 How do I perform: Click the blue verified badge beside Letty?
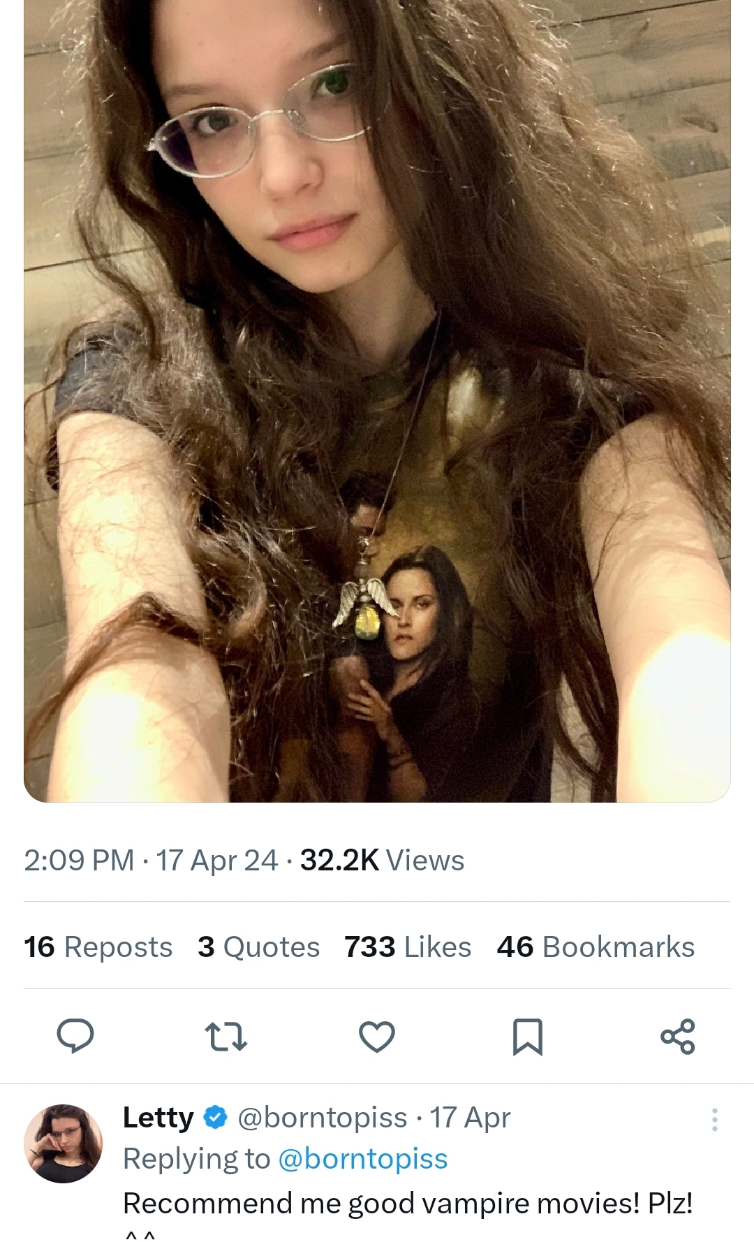[216, 1118]
